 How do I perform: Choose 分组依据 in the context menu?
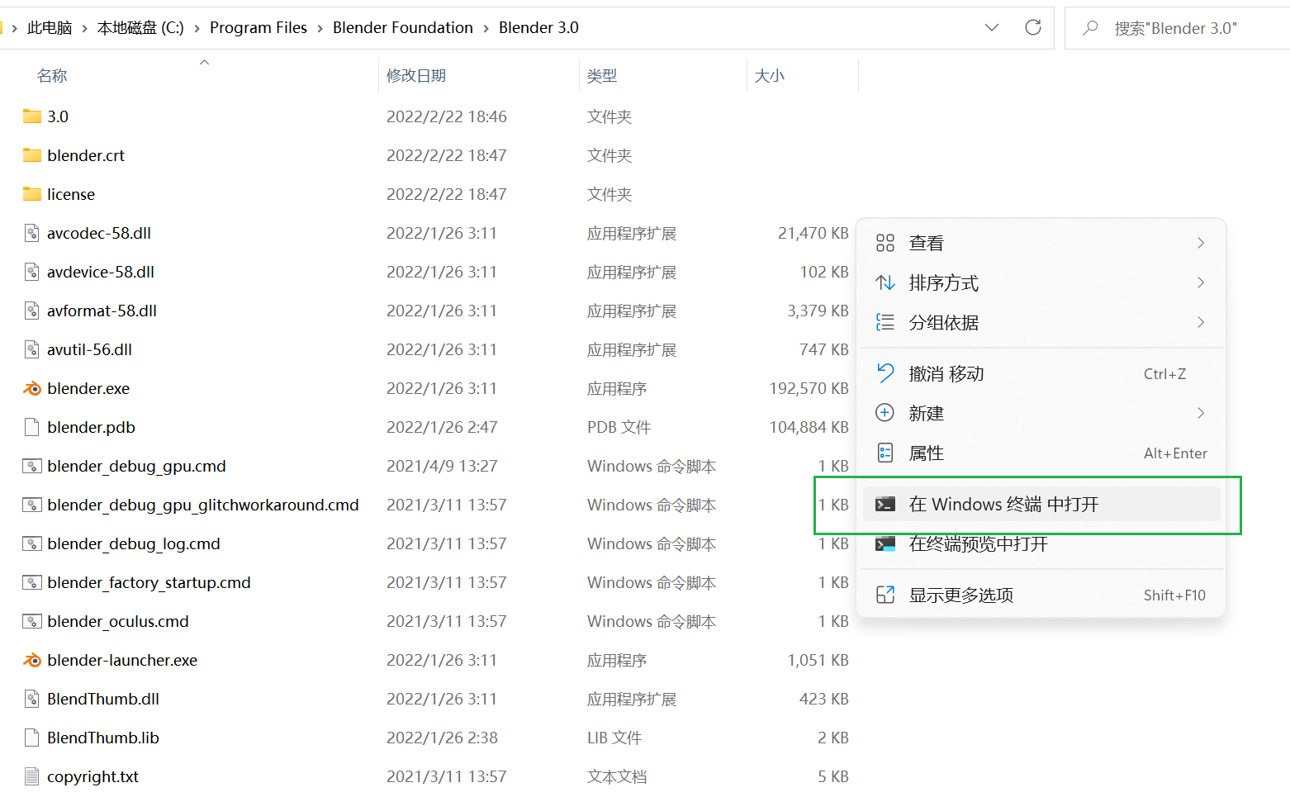[1041, 322]
